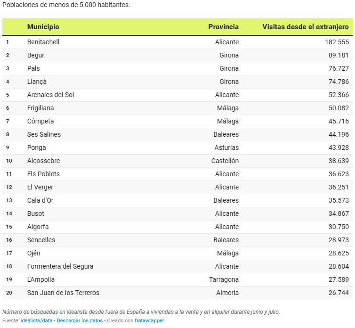This screenshot has height=328, width=355.
Task: Select Tarragona province in L'Ampolla row
Action: pos(224,279)
